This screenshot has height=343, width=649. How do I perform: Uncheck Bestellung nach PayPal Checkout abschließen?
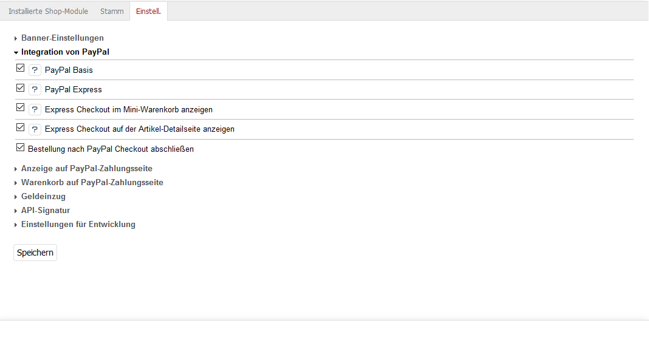20,147
